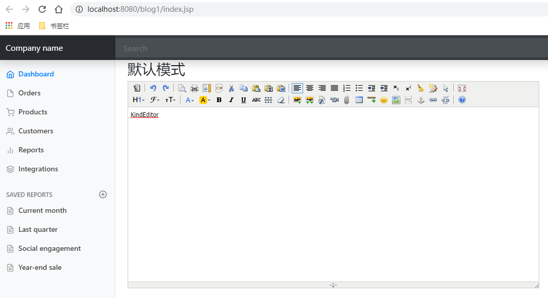This screenshot has height=298, width=548.
Task: Open the Current month saved report
Action: pos(42,210)
